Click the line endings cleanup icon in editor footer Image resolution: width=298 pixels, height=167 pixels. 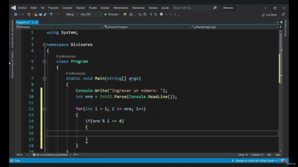click(x=74, y=154)
